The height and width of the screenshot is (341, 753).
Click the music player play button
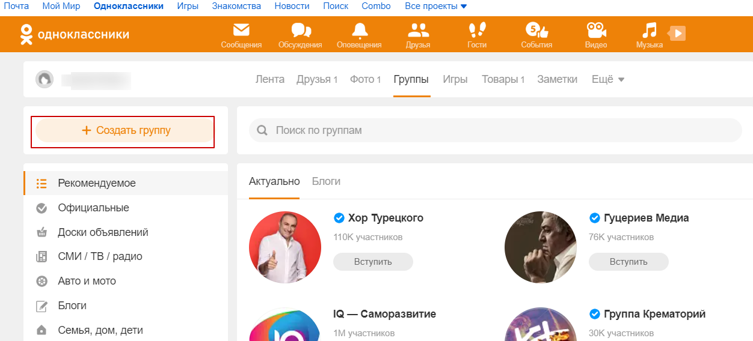coord(678,34)
